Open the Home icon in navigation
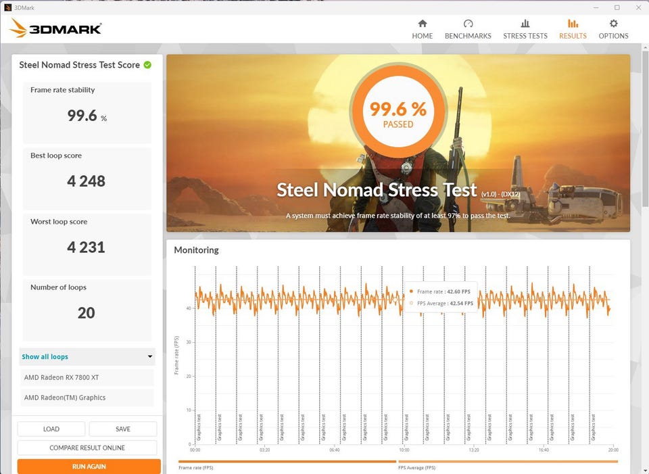The image size is (649, 474). (x=422, y=24)
